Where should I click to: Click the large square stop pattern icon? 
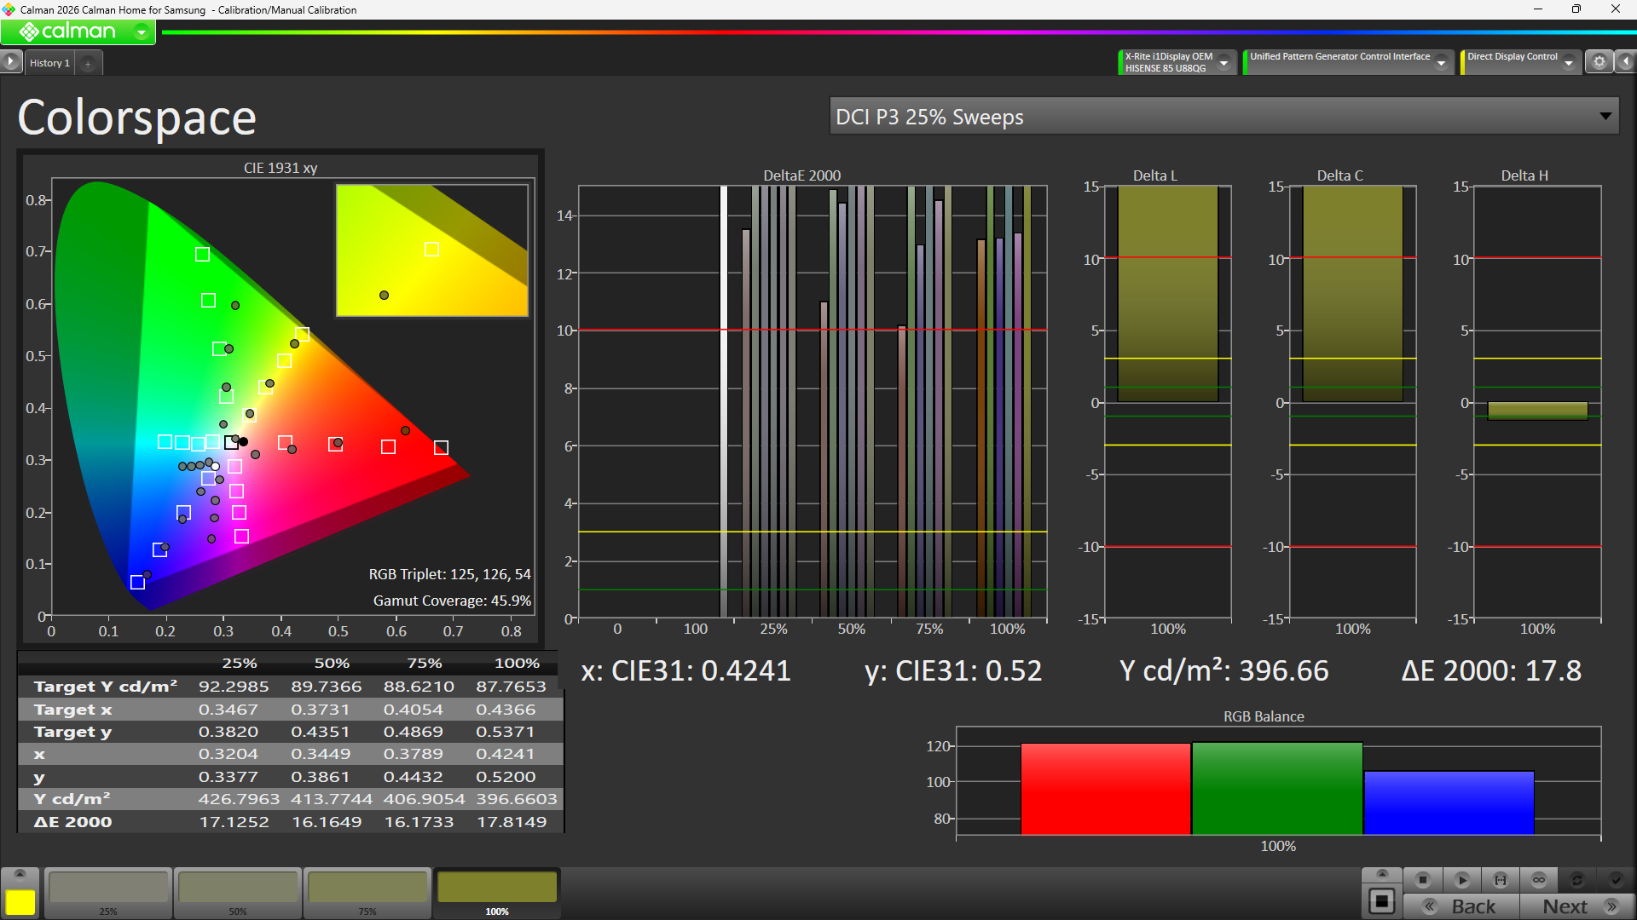pos(1382,901)
